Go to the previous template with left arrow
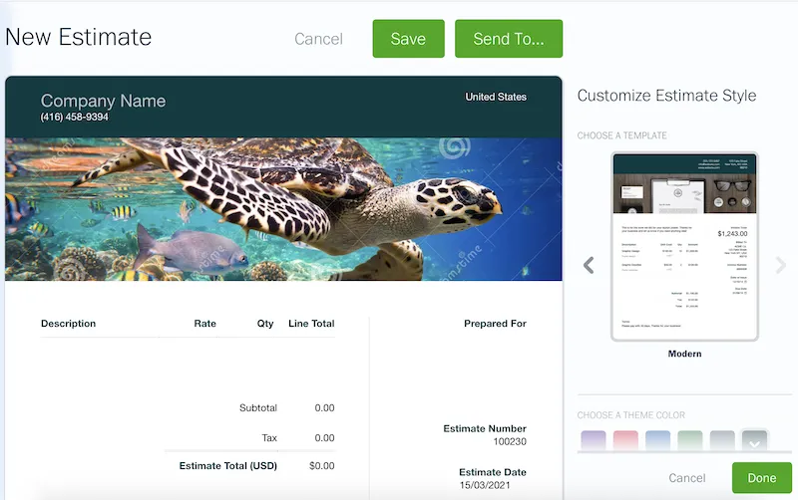Image resolution: width=798 pixels, height=500 pixels. click(x=589, y=265)
